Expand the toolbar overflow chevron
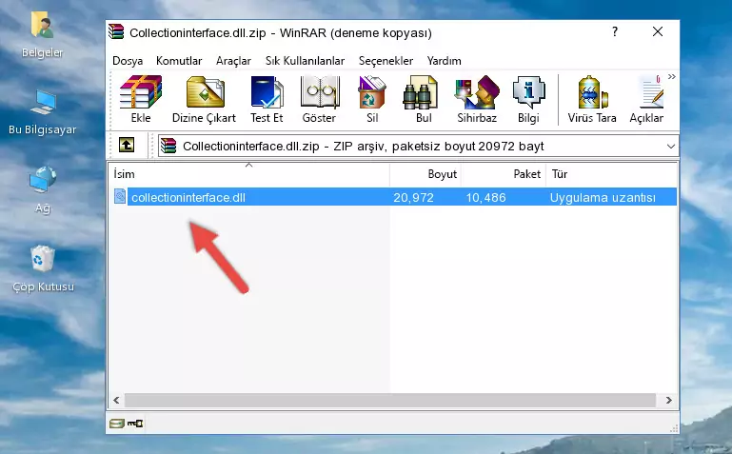This screenshot has width=732, height=454. coord(671,76)
